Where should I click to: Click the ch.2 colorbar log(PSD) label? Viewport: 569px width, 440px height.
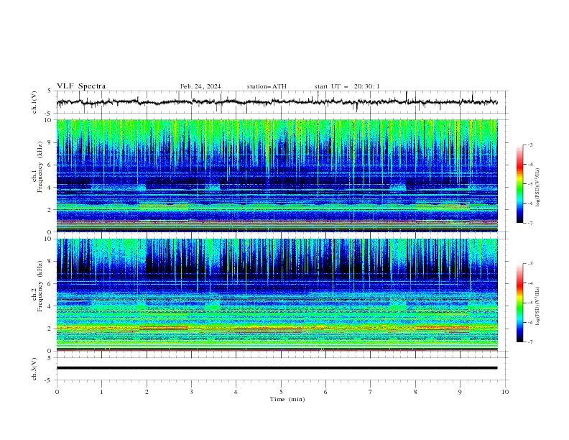click(537, 306)
